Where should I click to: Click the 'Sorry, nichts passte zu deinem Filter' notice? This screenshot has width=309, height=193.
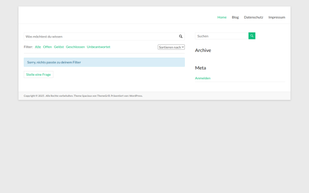click(104, 62)
